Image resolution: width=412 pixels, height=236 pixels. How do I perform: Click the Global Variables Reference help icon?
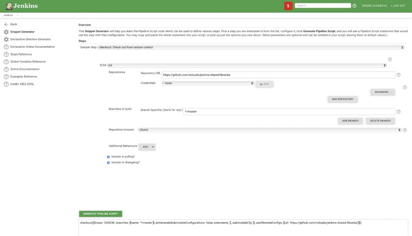pos(6,62)
